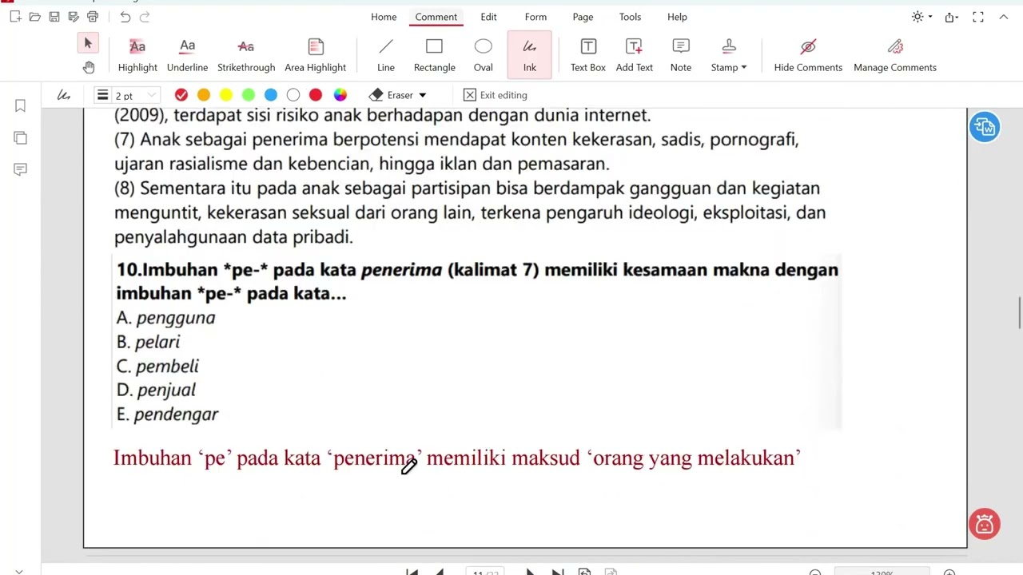The image size is (1023, 575).
Task: Open the comments sidebar panel
Action: [21, 169]
